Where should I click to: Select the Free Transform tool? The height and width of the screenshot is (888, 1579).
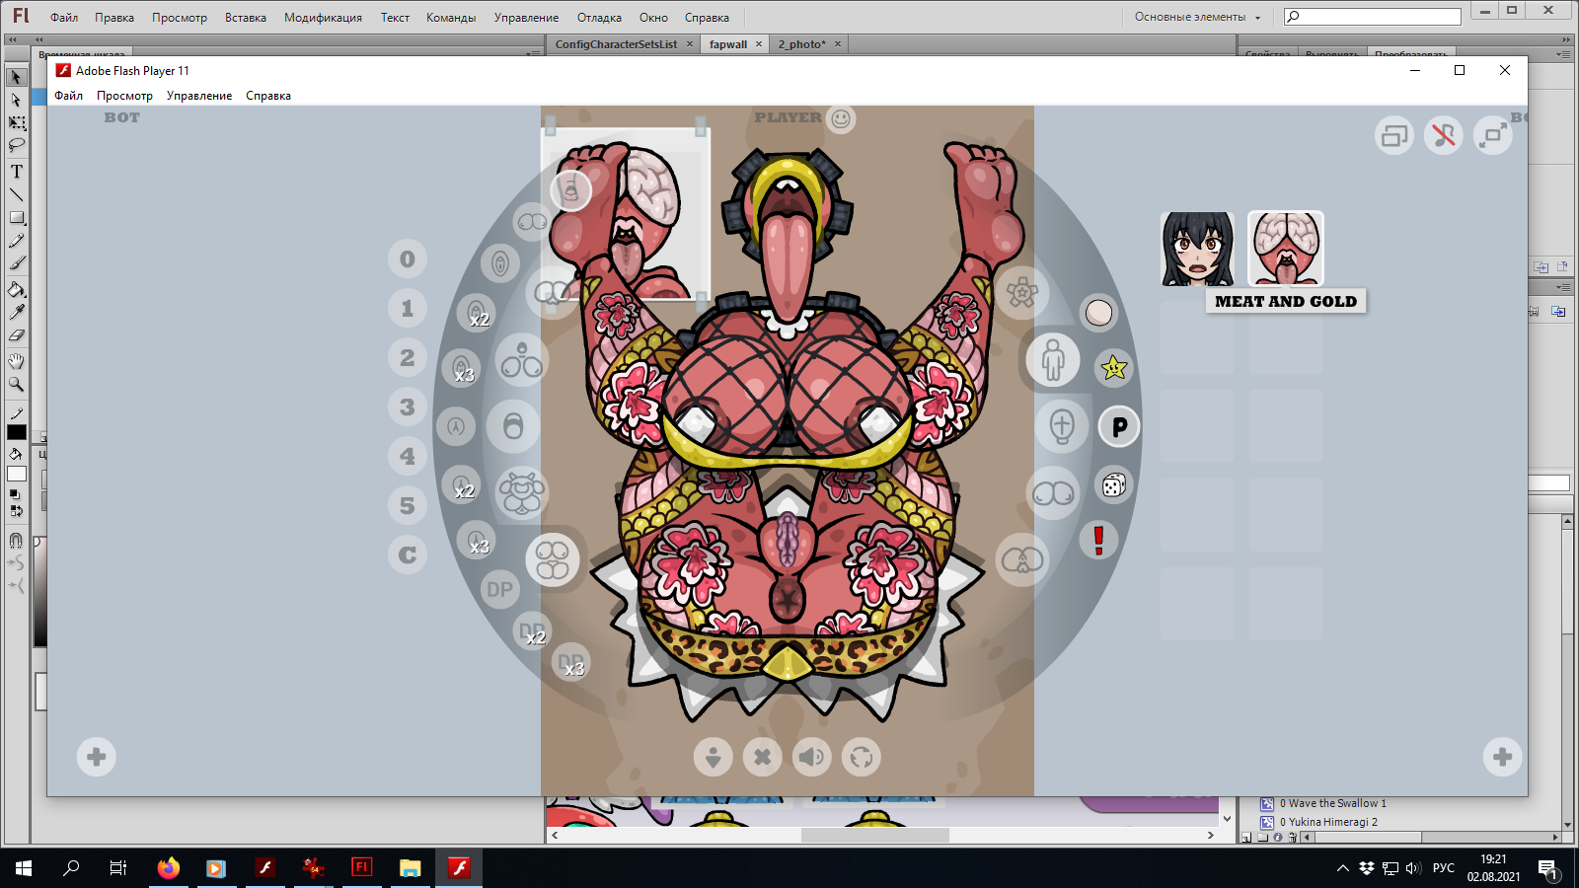[x=16, y=122]
